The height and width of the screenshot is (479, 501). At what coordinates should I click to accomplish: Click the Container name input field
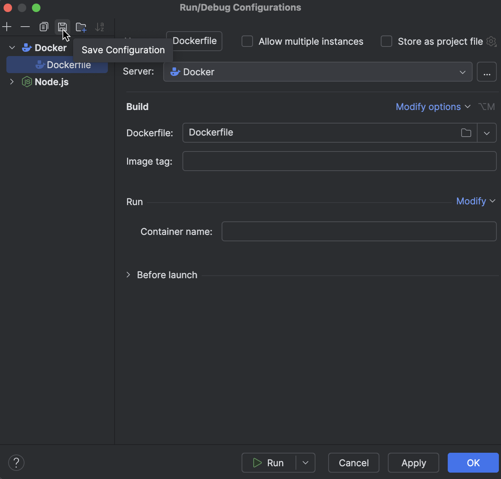click(x=358, y=231)
